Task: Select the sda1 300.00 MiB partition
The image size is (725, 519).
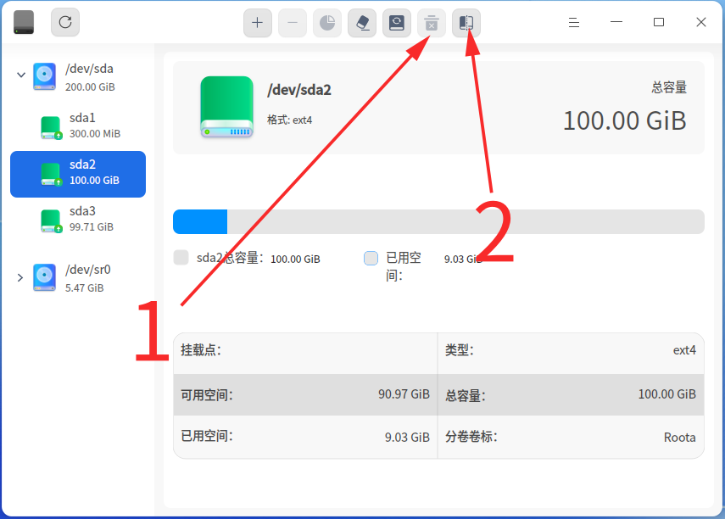Action: coord(78,126)
